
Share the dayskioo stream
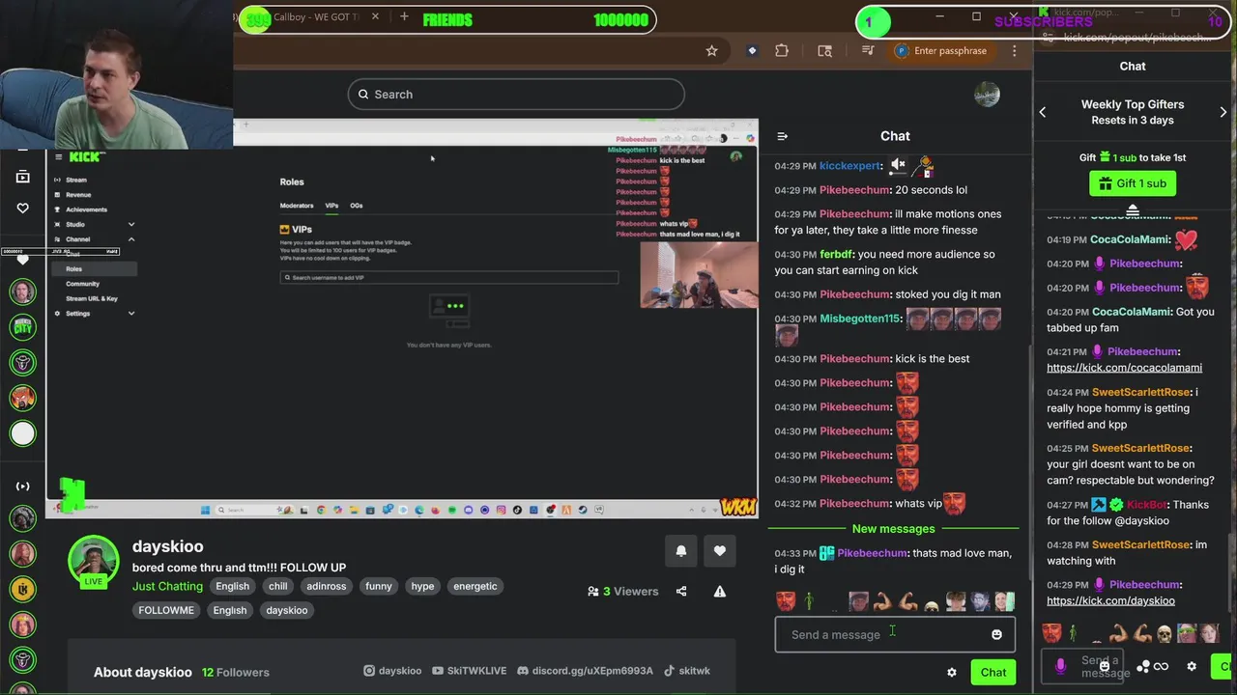[681, 592]
